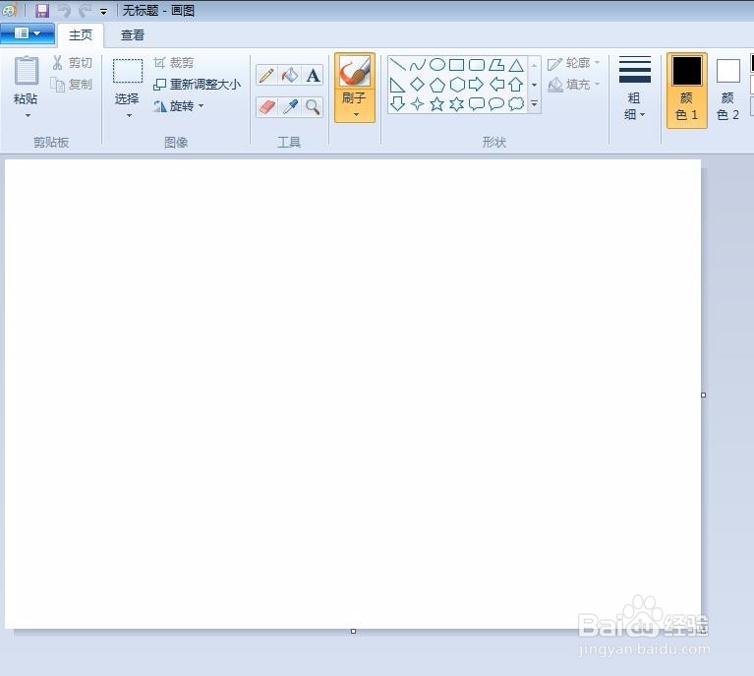This screenshot has height=676, width=754.
Task: Pick the rectangle shape
Action: point(456,65)
